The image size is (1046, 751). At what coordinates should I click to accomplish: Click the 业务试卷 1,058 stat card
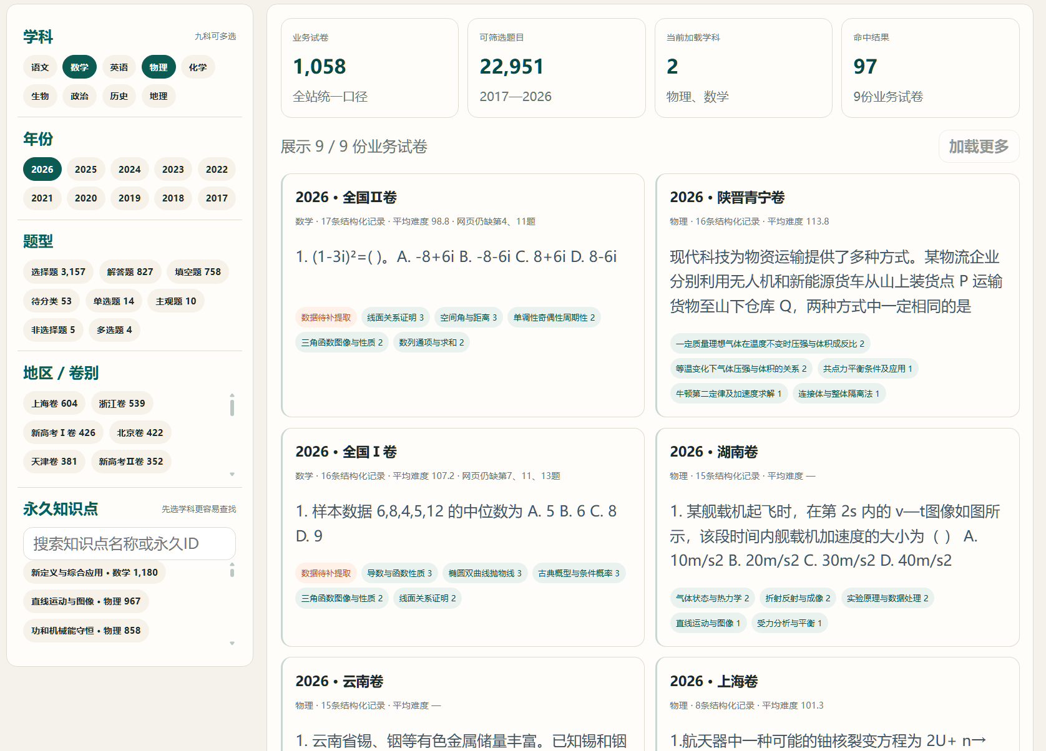(369, 68)
